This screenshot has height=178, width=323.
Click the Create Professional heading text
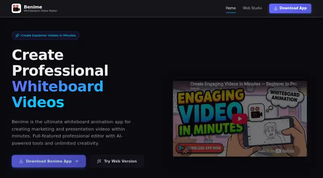coord(60,63)
